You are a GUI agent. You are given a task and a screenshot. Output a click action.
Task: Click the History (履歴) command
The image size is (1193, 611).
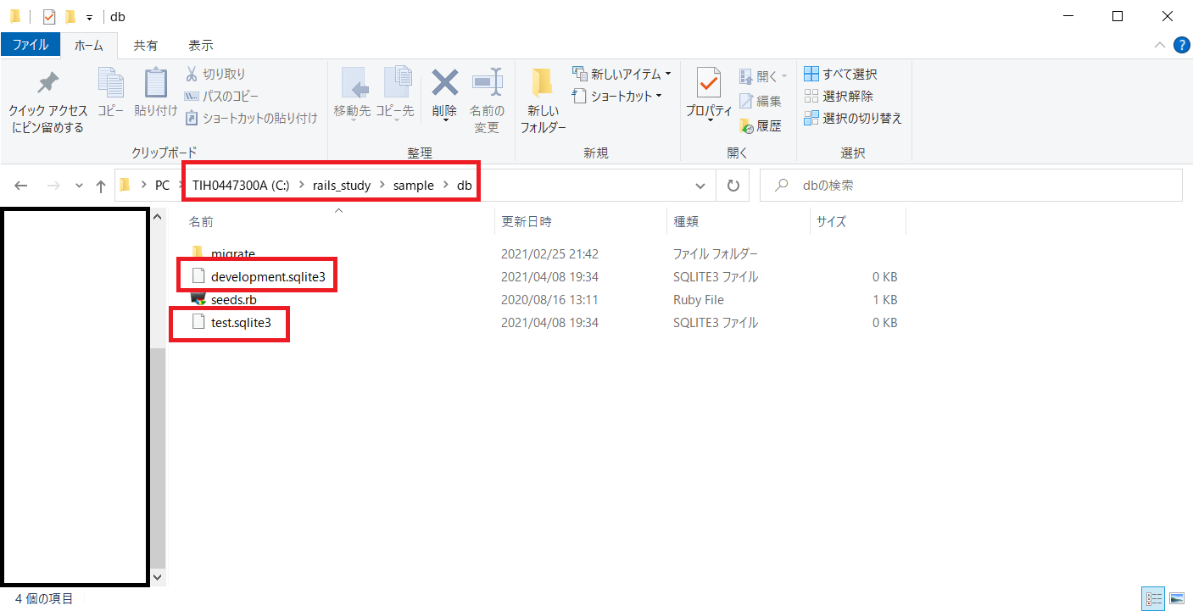(x=761, y=126)
